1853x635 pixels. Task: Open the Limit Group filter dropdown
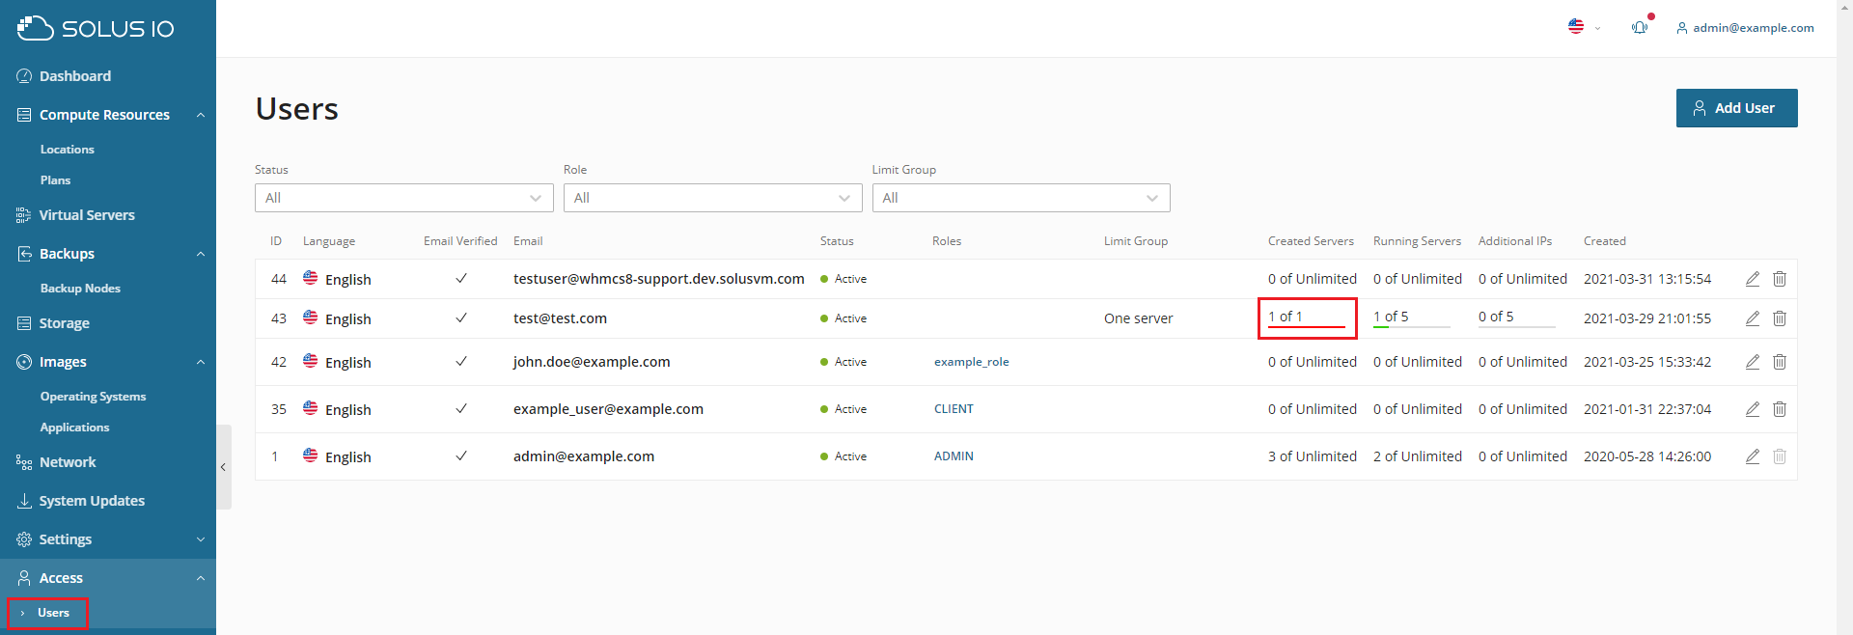[1020, 198]
